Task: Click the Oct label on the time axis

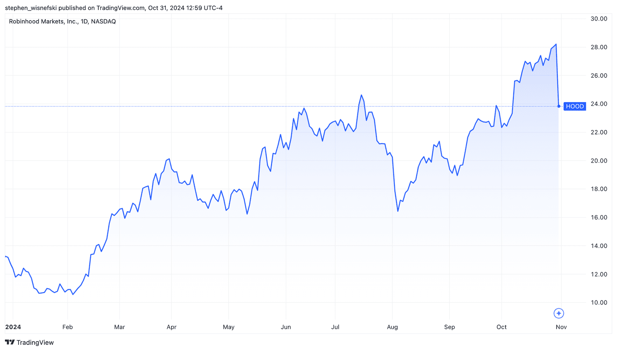Action: click(501, 327)
